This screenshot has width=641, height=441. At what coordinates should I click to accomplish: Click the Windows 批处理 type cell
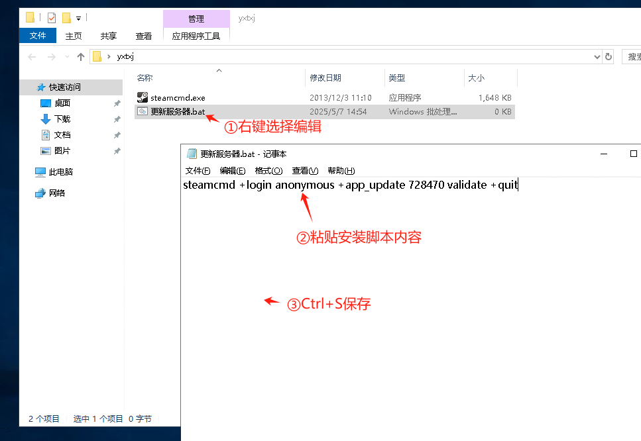pos(423,111)
